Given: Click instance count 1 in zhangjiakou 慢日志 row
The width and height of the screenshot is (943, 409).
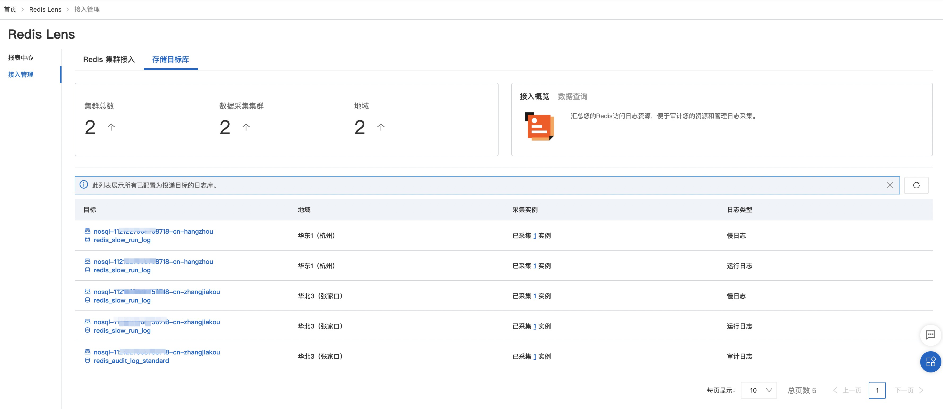Looking at the screenshot, I should tap(535, 296).
